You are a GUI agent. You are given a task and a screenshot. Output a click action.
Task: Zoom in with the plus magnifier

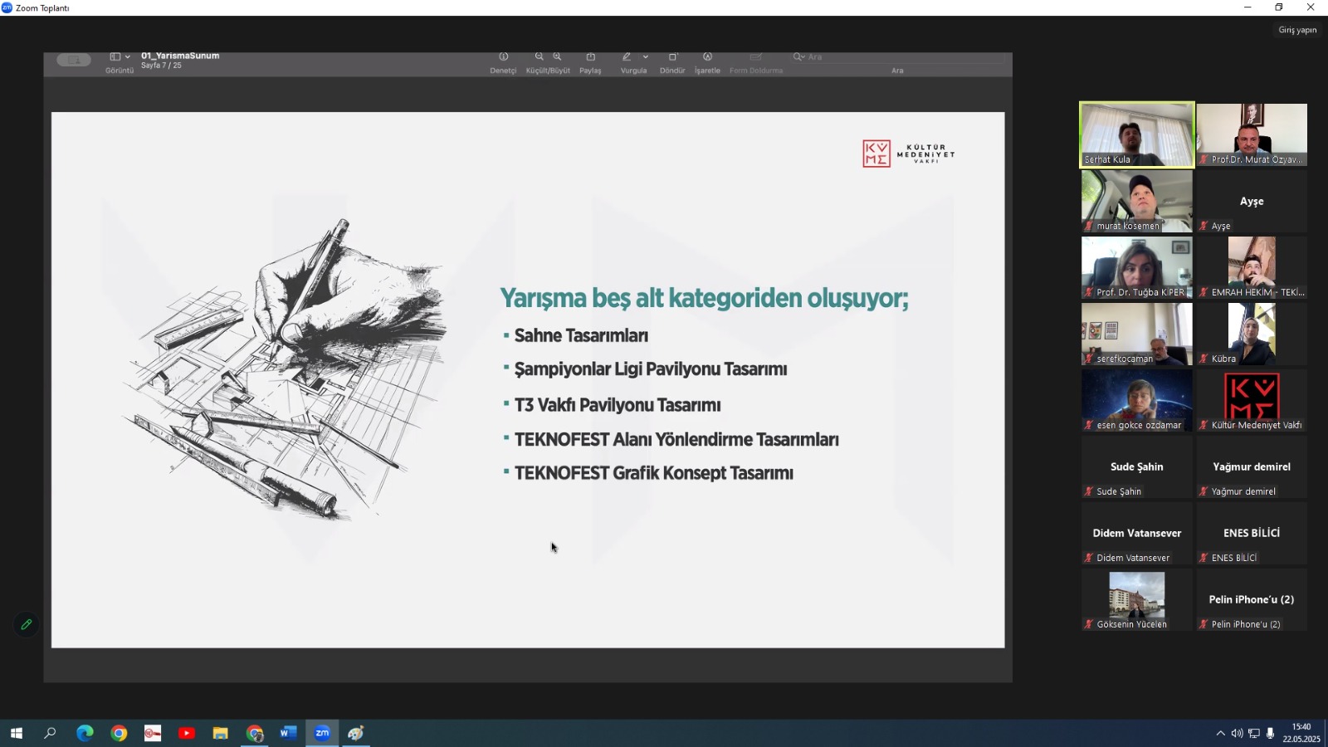(x=558, y=56)
